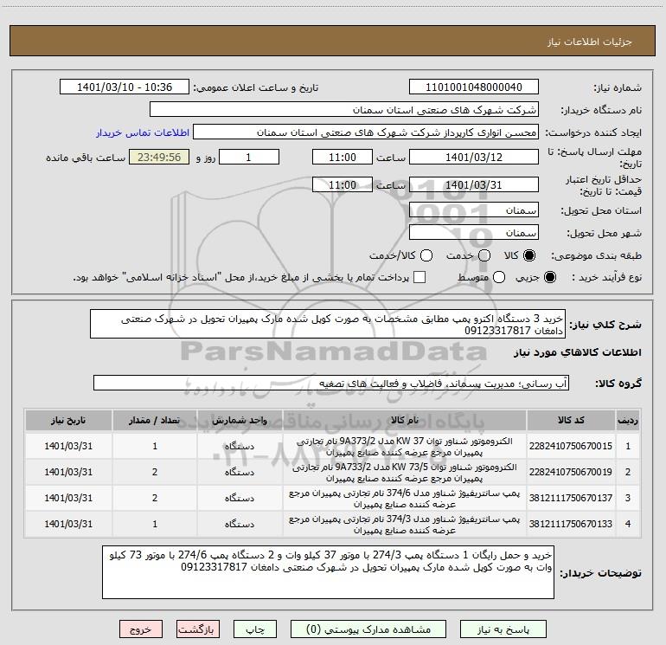Select the کالا radio button
Screen dimensions: 666x645
click(x=528, y=255)
